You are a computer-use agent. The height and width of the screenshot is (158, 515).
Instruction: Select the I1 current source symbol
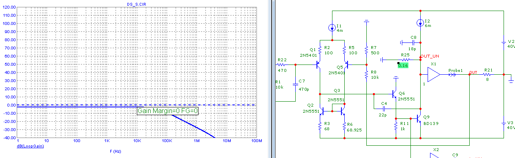332,28
